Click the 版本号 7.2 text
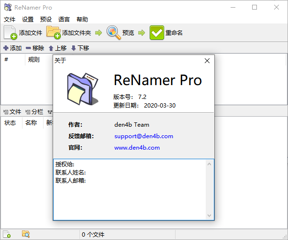288x240 pixels. 130,97
